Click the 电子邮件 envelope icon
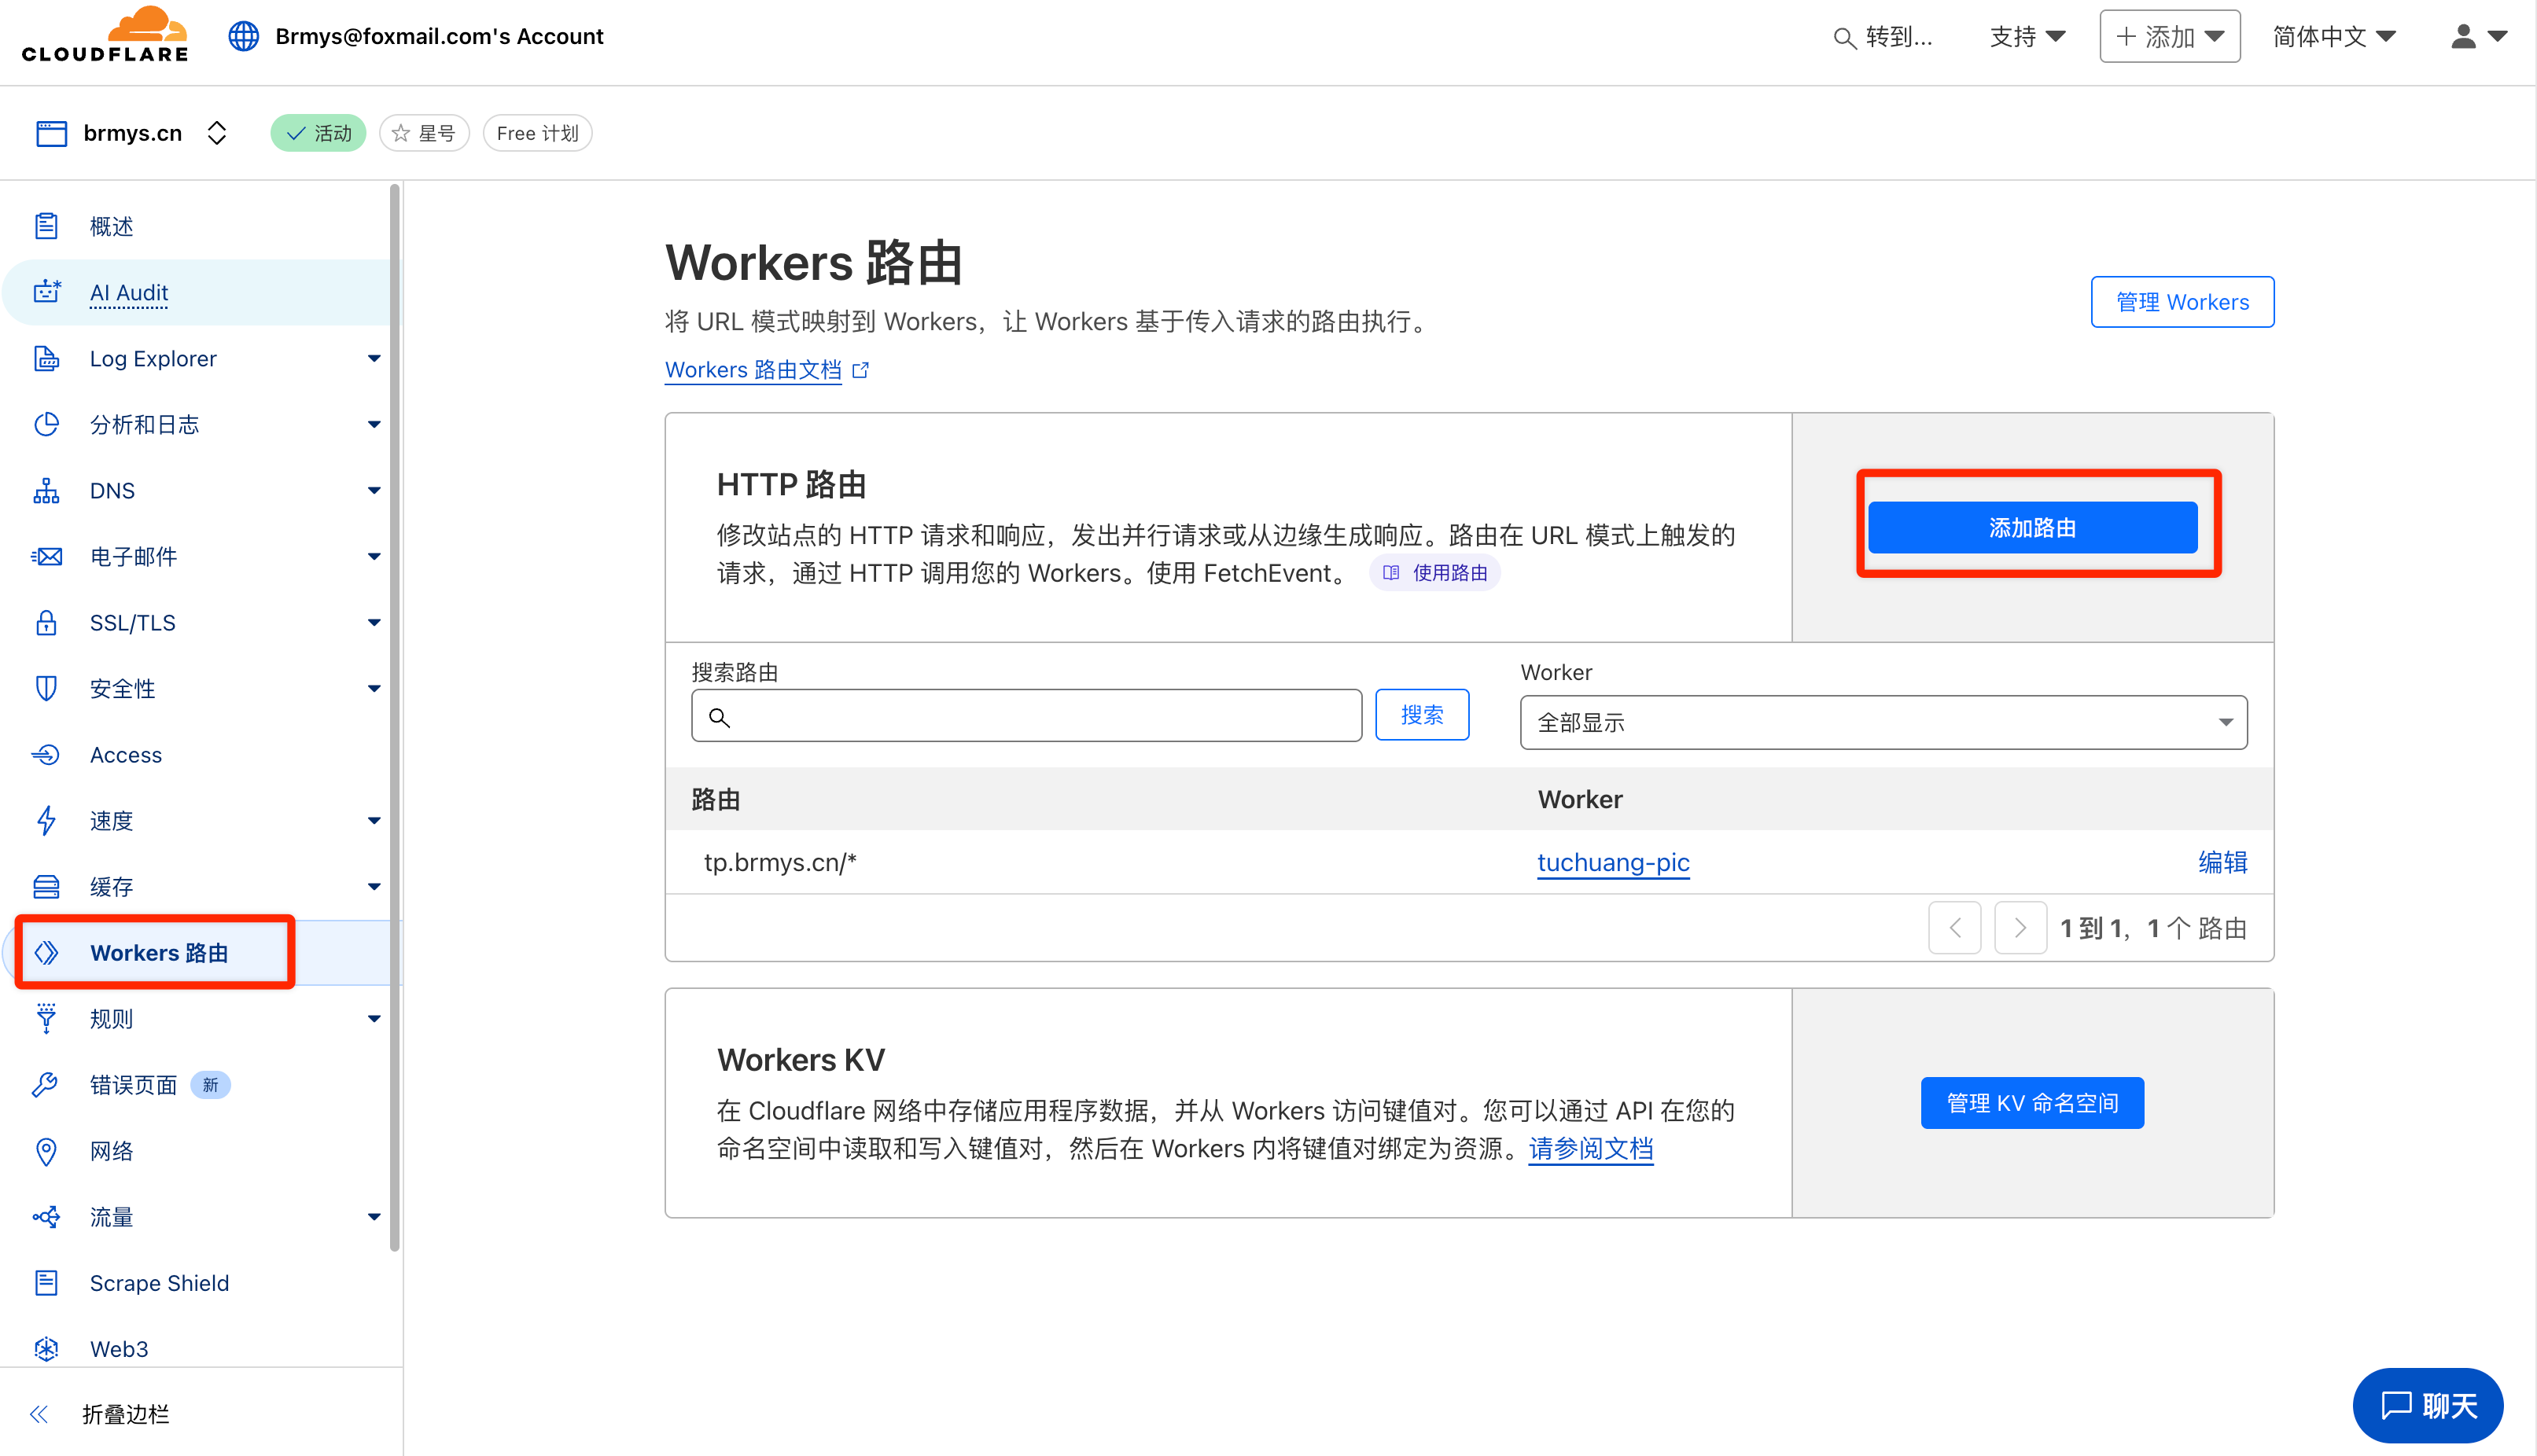The height and width of the screenshot is (1456, 2537). point(46,556)
